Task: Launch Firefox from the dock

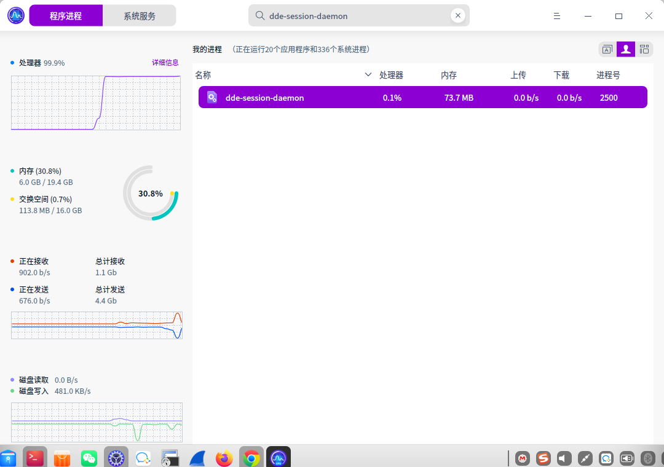Action: point(224,458)
